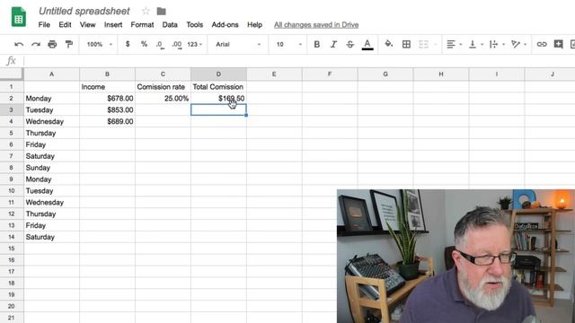Screen dimensions: 575x323
Task: Select the Total Comission header cell
Action: click(x=218, y=87)
